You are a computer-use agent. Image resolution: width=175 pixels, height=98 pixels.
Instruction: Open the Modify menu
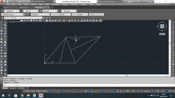pos(65,5)
